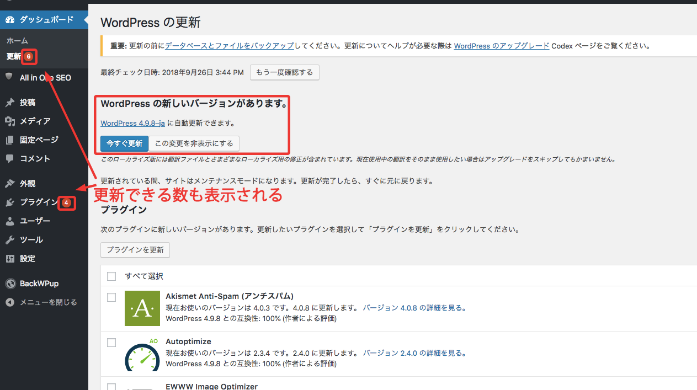697x390 pixels.
Task: Click the Tools wrench icon
Action: [x=9, y=239]
